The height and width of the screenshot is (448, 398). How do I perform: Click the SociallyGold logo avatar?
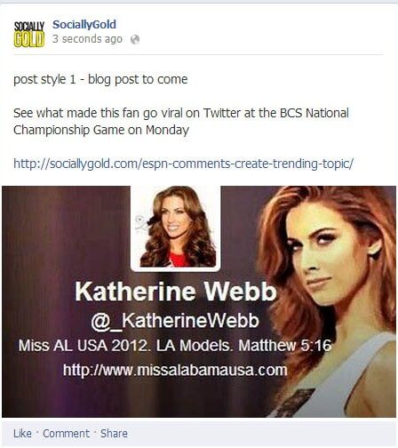(x=29, y=34)
